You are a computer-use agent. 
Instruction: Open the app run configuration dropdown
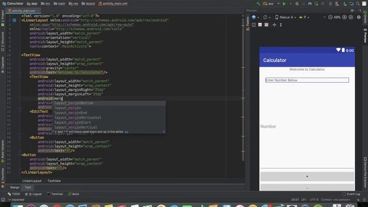point(271,4)
